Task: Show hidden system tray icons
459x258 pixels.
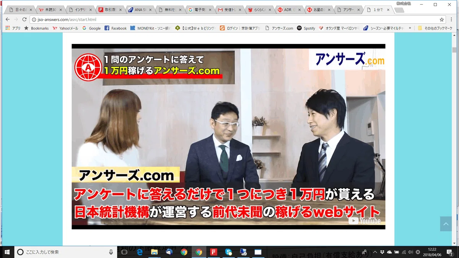Action: (375, 252)
